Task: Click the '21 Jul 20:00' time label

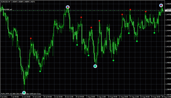Action: tap(58, 97)
